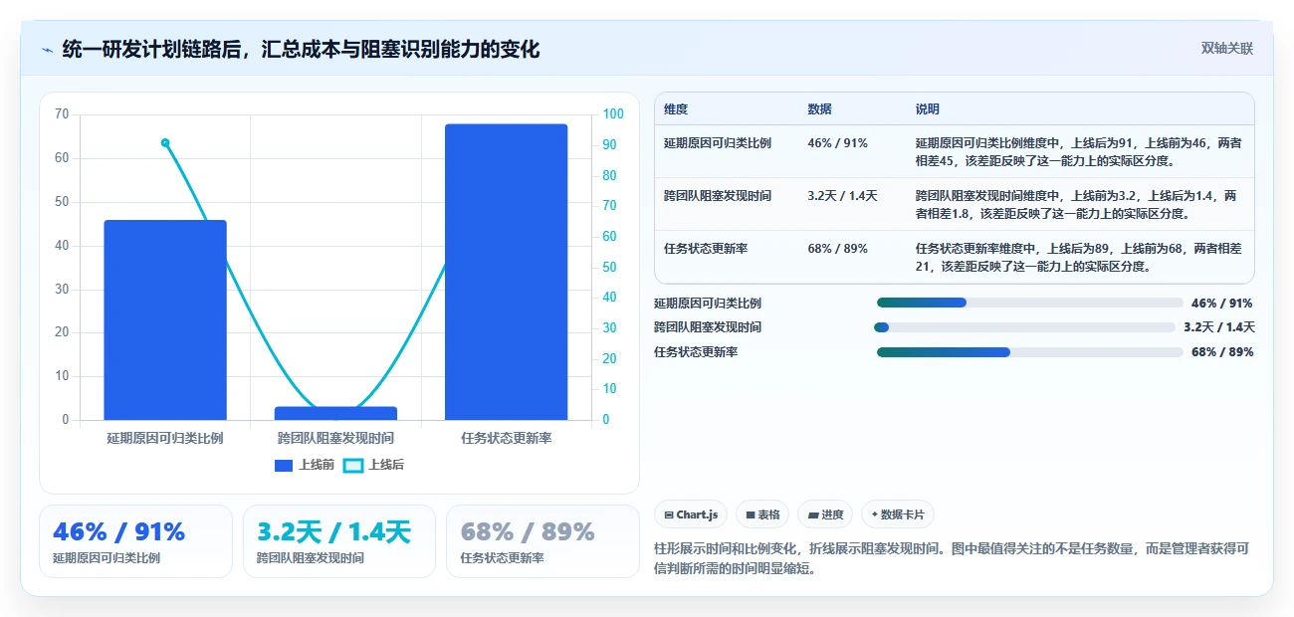Image resolution: width=1294 pixels, height=617 pixels.
Task: Click progress value 68% / 89% on right
Action: [1222, 352]
